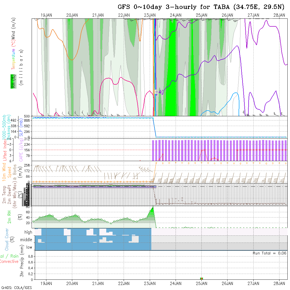The height and width of the screenshot is (290, 290).
Task: Select the low cloud cover row label
Action: (x=29, y=247)
